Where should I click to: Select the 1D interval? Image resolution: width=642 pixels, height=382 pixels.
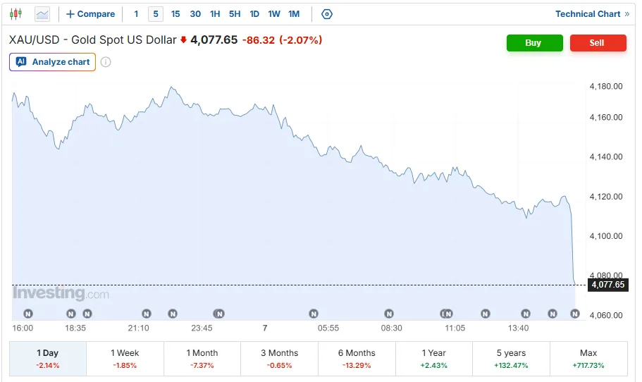point(254,14)
